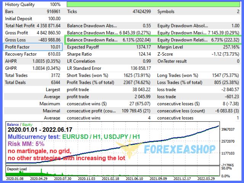This screenshot has height=183, width=244.
Task: Select the 2020.01.08 date axis label
Action: (x=15, y=179)
